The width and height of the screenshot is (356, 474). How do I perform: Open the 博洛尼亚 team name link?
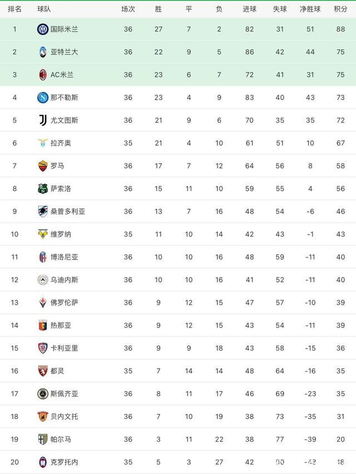coord(64,257)
